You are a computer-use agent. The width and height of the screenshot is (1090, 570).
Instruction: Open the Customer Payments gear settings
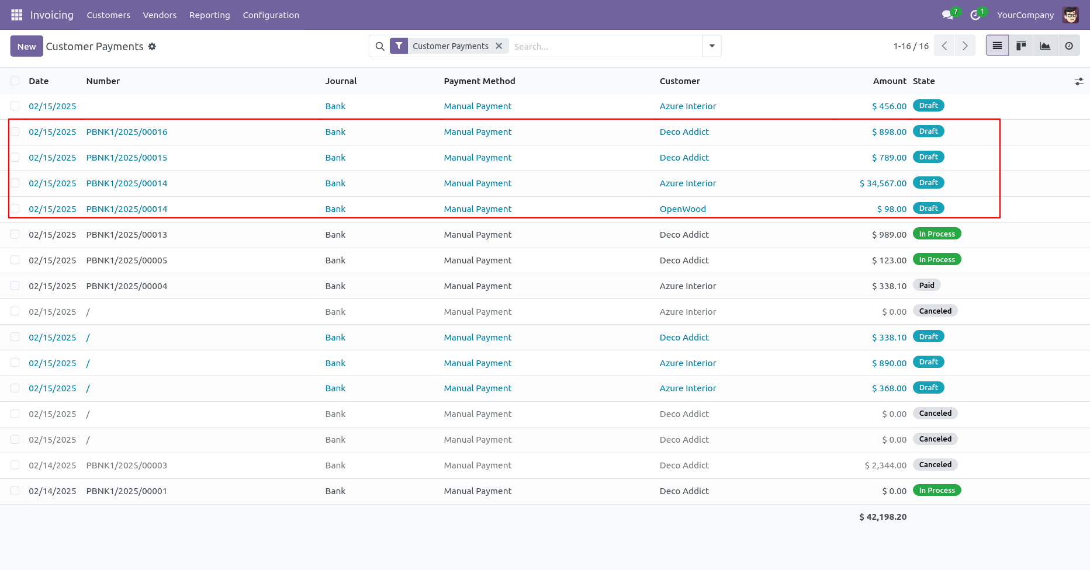coord(152,47)
